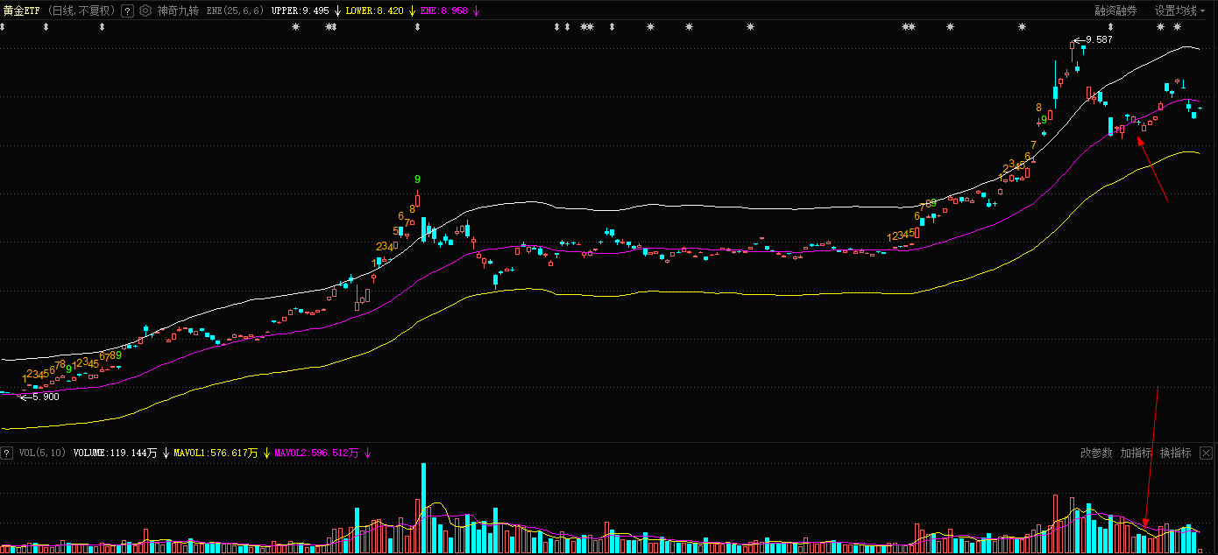Image resolution: width=1218 pixels, height=555 pixels.
Task: Click the magenta arrow next to ENE value
Action: point(476,11)
